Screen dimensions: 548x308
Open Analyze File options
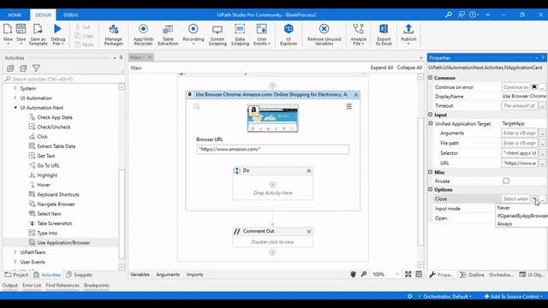(358, 34)
